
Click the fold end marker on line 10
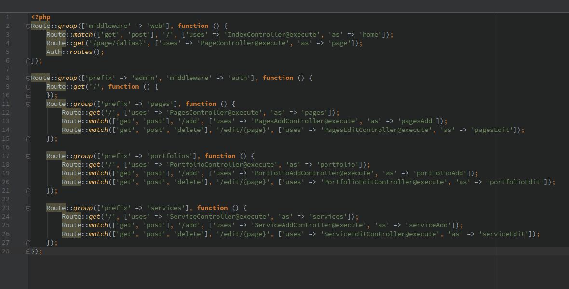coord(28,95)
